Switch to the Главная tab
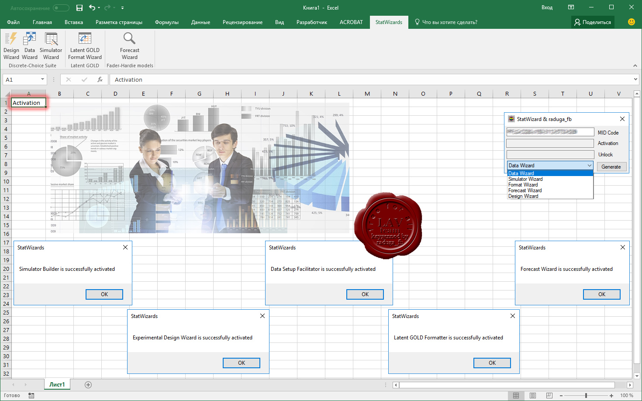The height and width of the screenshot is (401, 642). [x=42, y=22]
